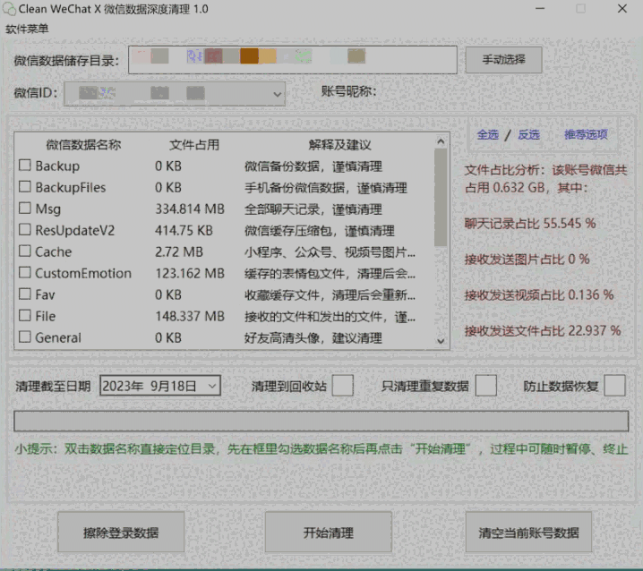The height and width of the screenshot is (571, 643).
Task: Click the 全部聊天记录，谨慎清理 description
Action: click(x=313, y=209)
